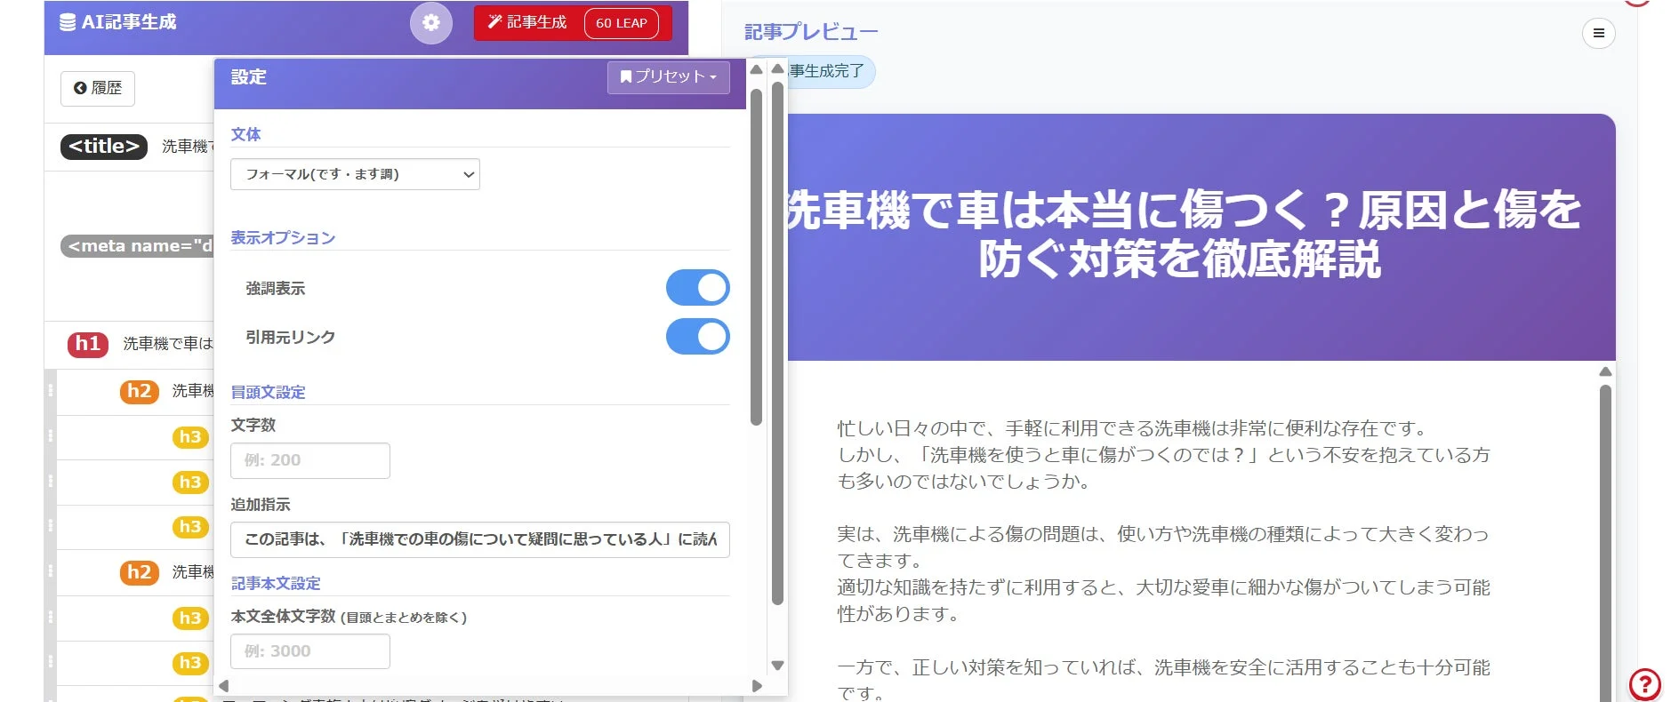Click the 文体 section label
This screenshot has height=702, width=1679.
(245, 134)
